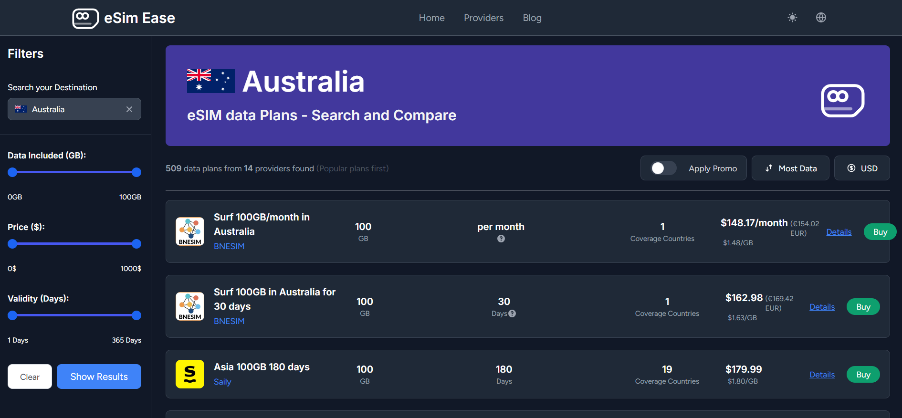Click BNESIM logo on 30 days plan
Screen dimensions: 902x418
(190, 306)
